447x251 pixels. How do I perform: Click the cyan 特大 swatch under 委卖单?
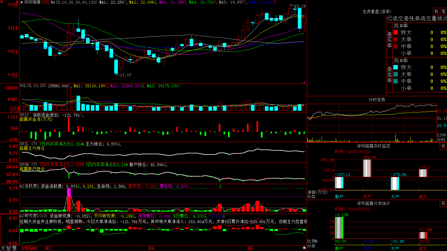(x=396, y=67)
